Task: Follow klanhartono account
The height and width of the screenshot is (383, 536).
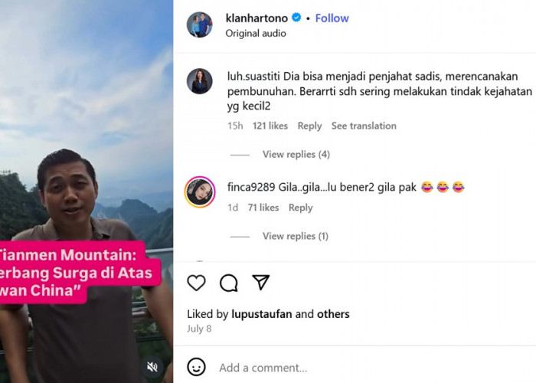Action: point(332,18)
